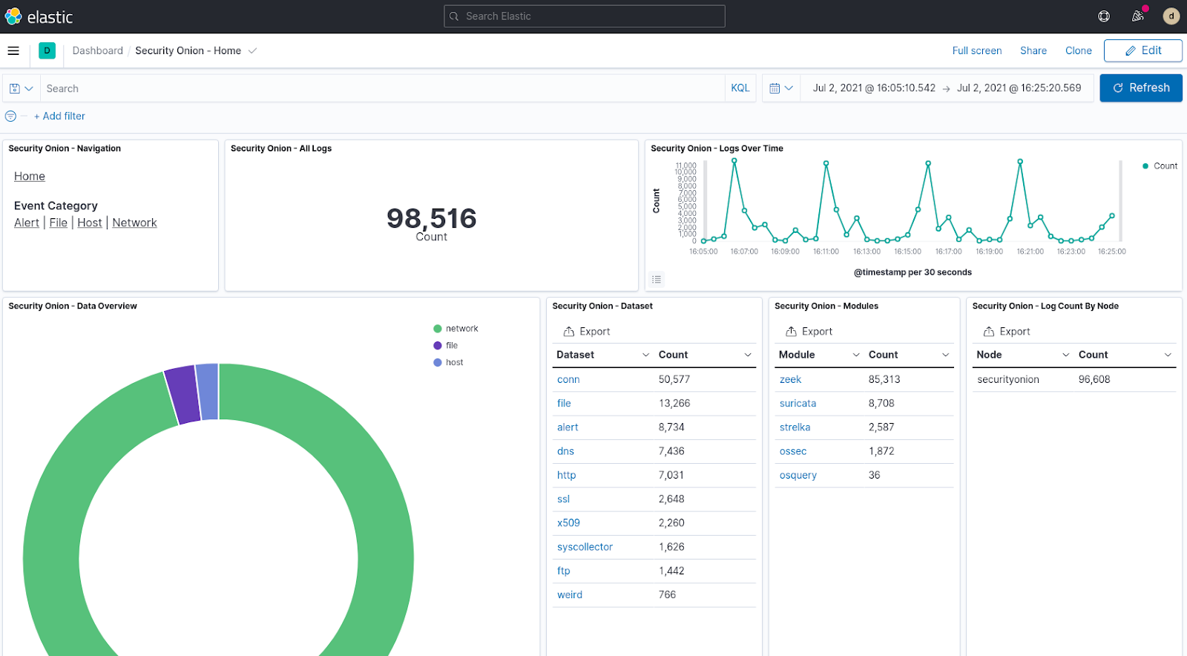1187x656 pixels.
Task: Filter by syscollector dataset
Action: [x=585, y=547]
